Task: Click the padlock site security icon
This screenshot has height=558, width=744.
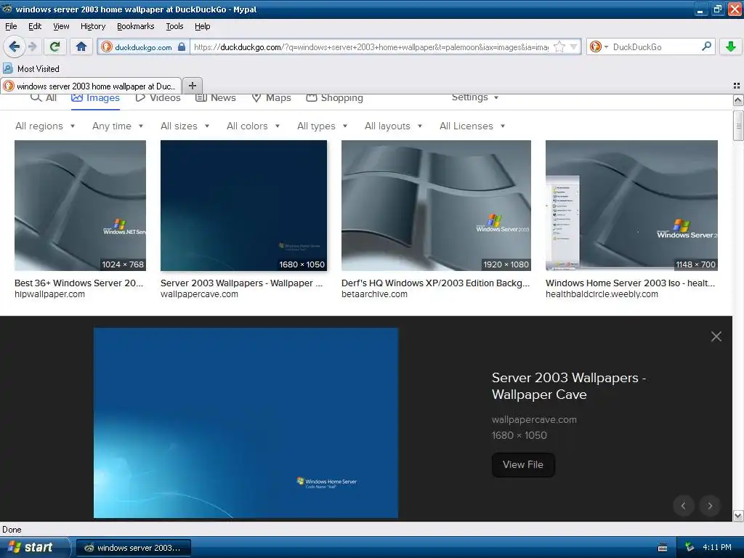Action: (x=181, y=46)
